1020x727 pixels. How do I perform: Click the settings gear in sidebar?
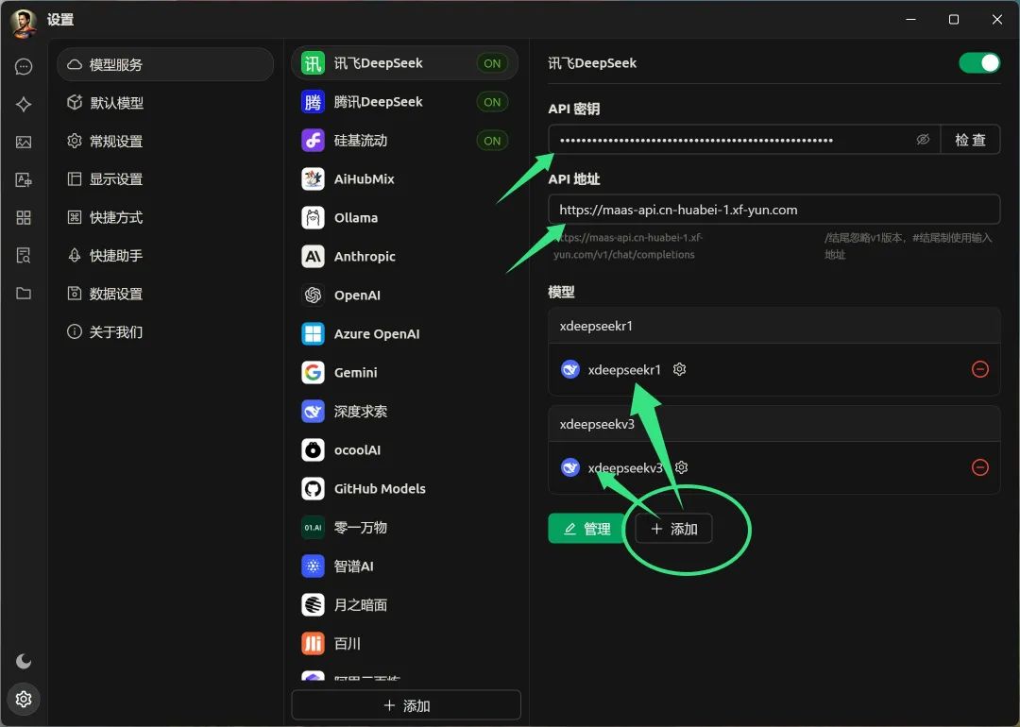pyautogui.click(x=24, y=699)
